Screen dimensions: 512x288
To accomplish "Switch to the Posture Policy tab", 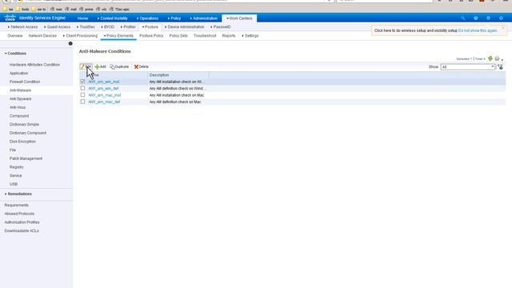I will pos(151,35).
